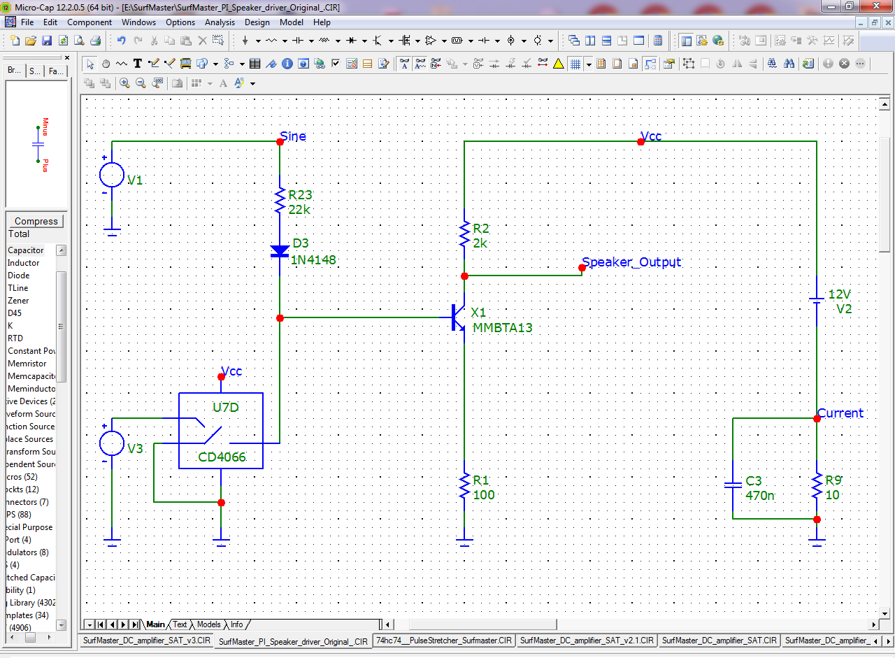Select Inductor in the component list
The image size is (895, 658).
[23, 263]
